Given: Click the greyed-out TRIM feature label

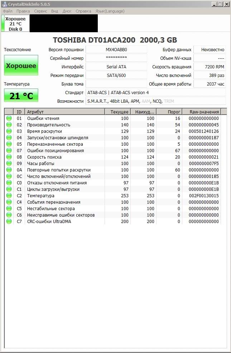Looking at the screenshot, I should coord(169,101).
